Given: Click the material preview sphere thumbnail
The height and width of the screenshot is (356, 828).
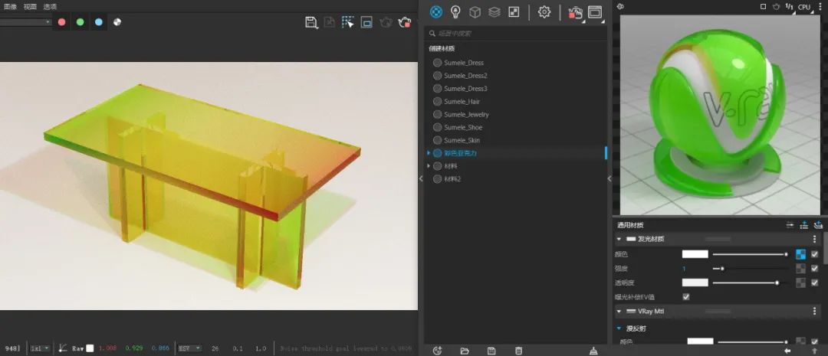Looking at the screenshot, I should point(720,115).
